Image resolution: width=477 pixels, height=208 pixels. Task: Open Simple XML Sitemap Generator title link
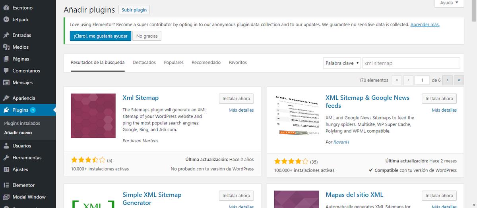click(x=152, y=198)
